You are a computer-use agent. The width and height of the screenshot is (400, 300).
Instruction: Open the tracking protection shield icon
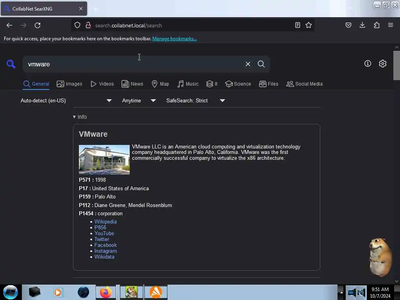click(77, 25)
